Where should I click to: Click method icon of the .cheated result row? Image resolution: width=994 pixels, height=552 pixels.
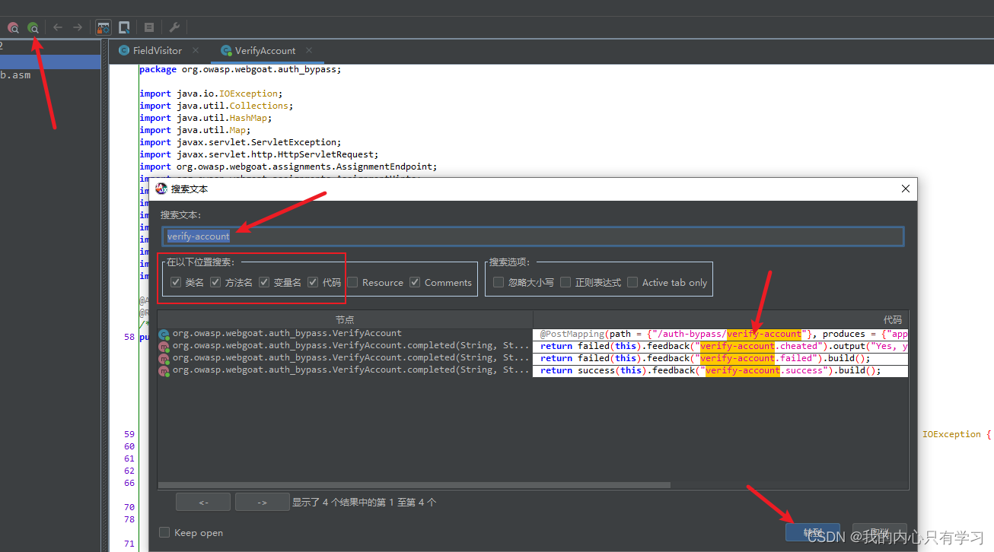(x=164, y=346)
